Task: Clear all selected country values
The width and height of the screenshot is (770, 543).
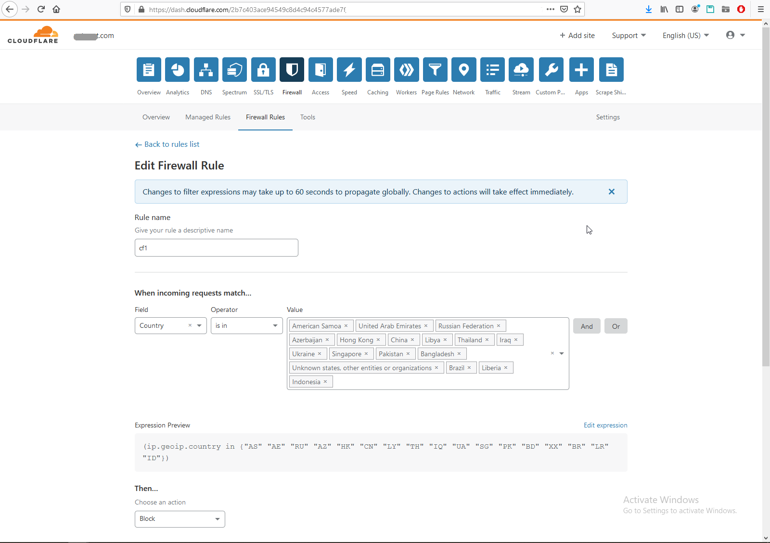Action: click(552, 353)
